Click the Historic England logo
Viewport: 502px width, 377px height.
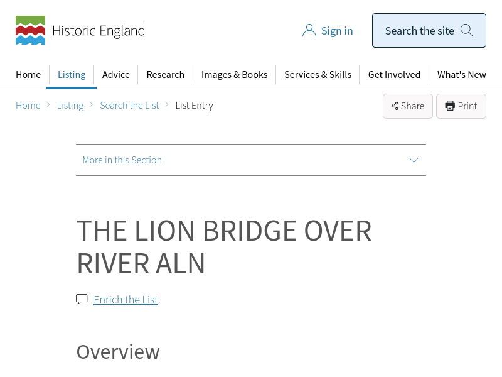click(x=80, y=31)
